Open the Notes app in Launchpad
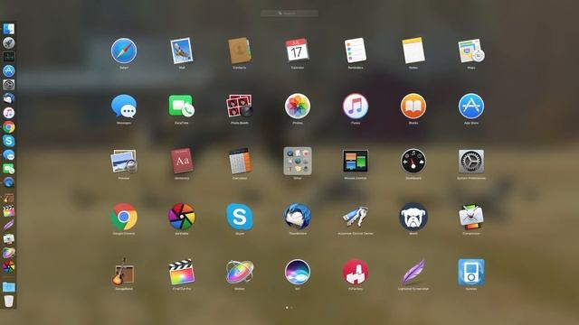 tap(413, 51)
